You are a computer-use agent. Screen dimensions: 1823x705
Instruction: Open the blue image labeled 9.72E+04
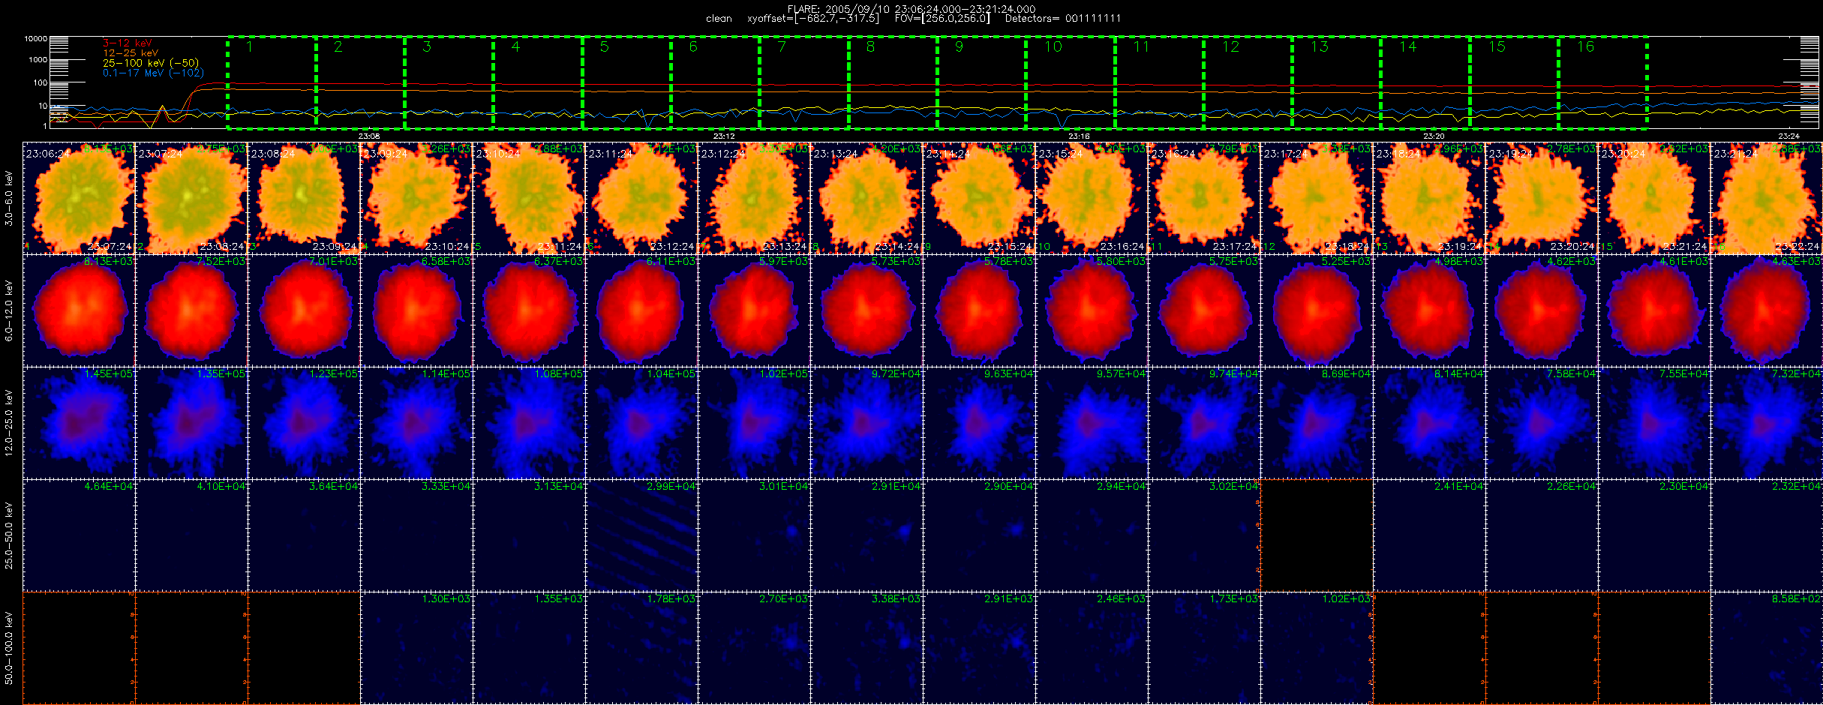(x=867, y=423)
